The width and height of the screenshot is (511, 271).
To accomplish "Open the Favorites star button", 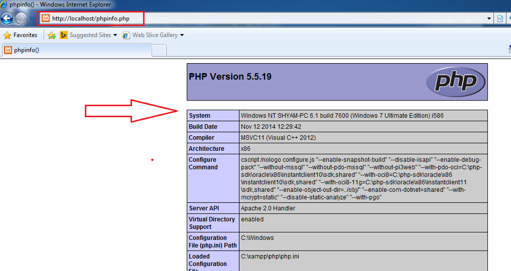I will [20, 35].
